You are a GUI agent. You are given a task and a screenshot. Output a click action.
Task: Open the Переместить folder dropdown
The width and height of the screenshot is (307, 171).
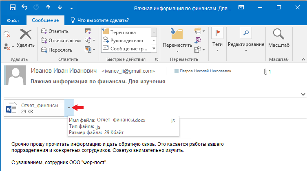point(177,41)
